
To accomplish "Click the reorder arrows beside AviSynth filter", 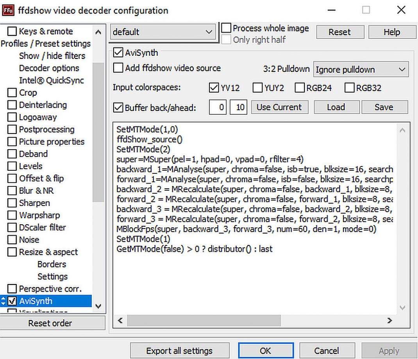I will coord(4,301).
